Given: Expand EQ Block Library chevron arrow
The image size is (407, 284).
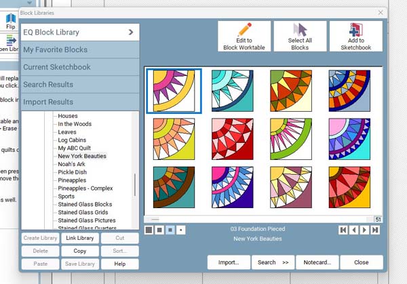Looking at the screenshot, I should tap(131, 32).
